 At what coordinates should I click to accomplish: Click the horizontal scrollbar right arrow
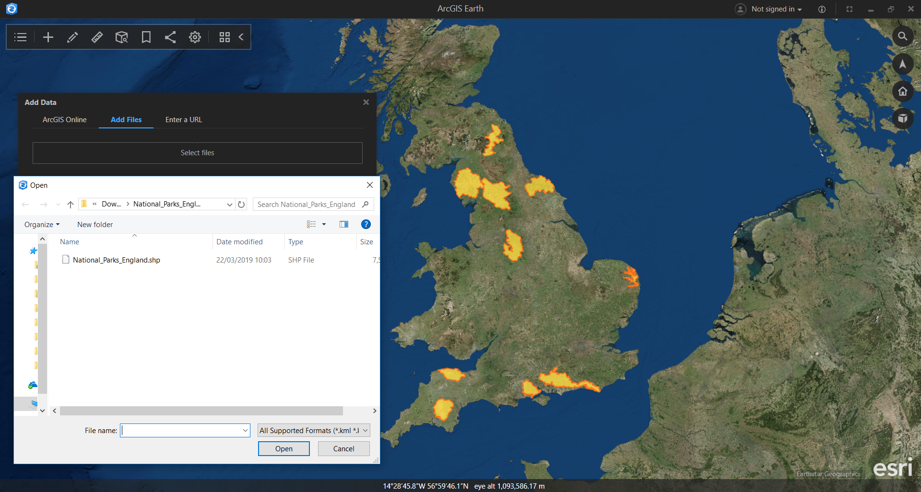coord(375,411)
